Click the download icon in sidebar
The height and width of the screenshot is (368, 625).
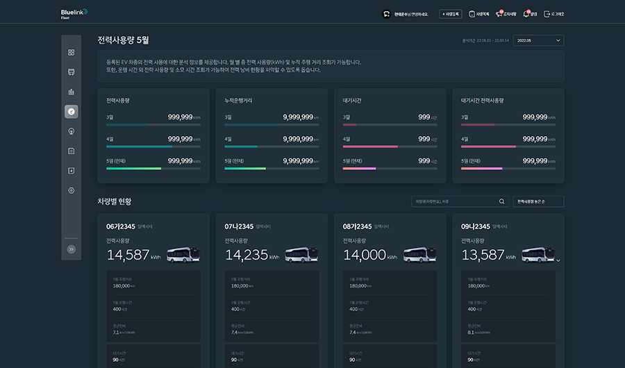coord(71,170)
